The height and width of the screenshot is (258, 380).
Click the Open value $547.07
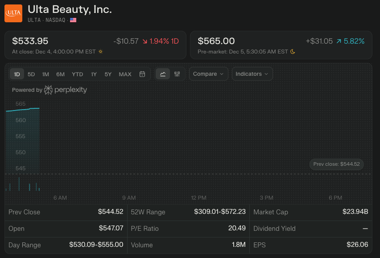111,228
